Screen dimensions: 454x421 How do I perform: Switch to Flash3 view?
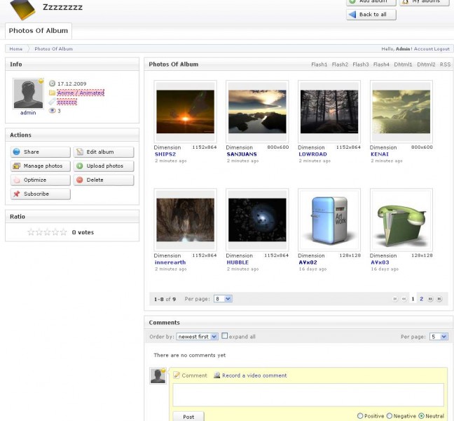361,65
